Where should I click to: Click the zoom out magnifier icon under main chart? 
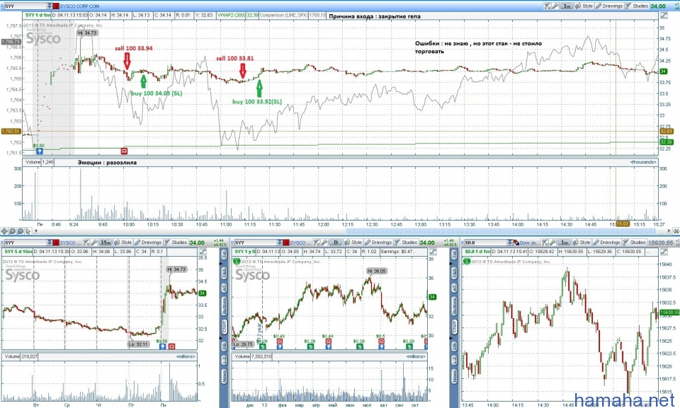tap(20, 231)
